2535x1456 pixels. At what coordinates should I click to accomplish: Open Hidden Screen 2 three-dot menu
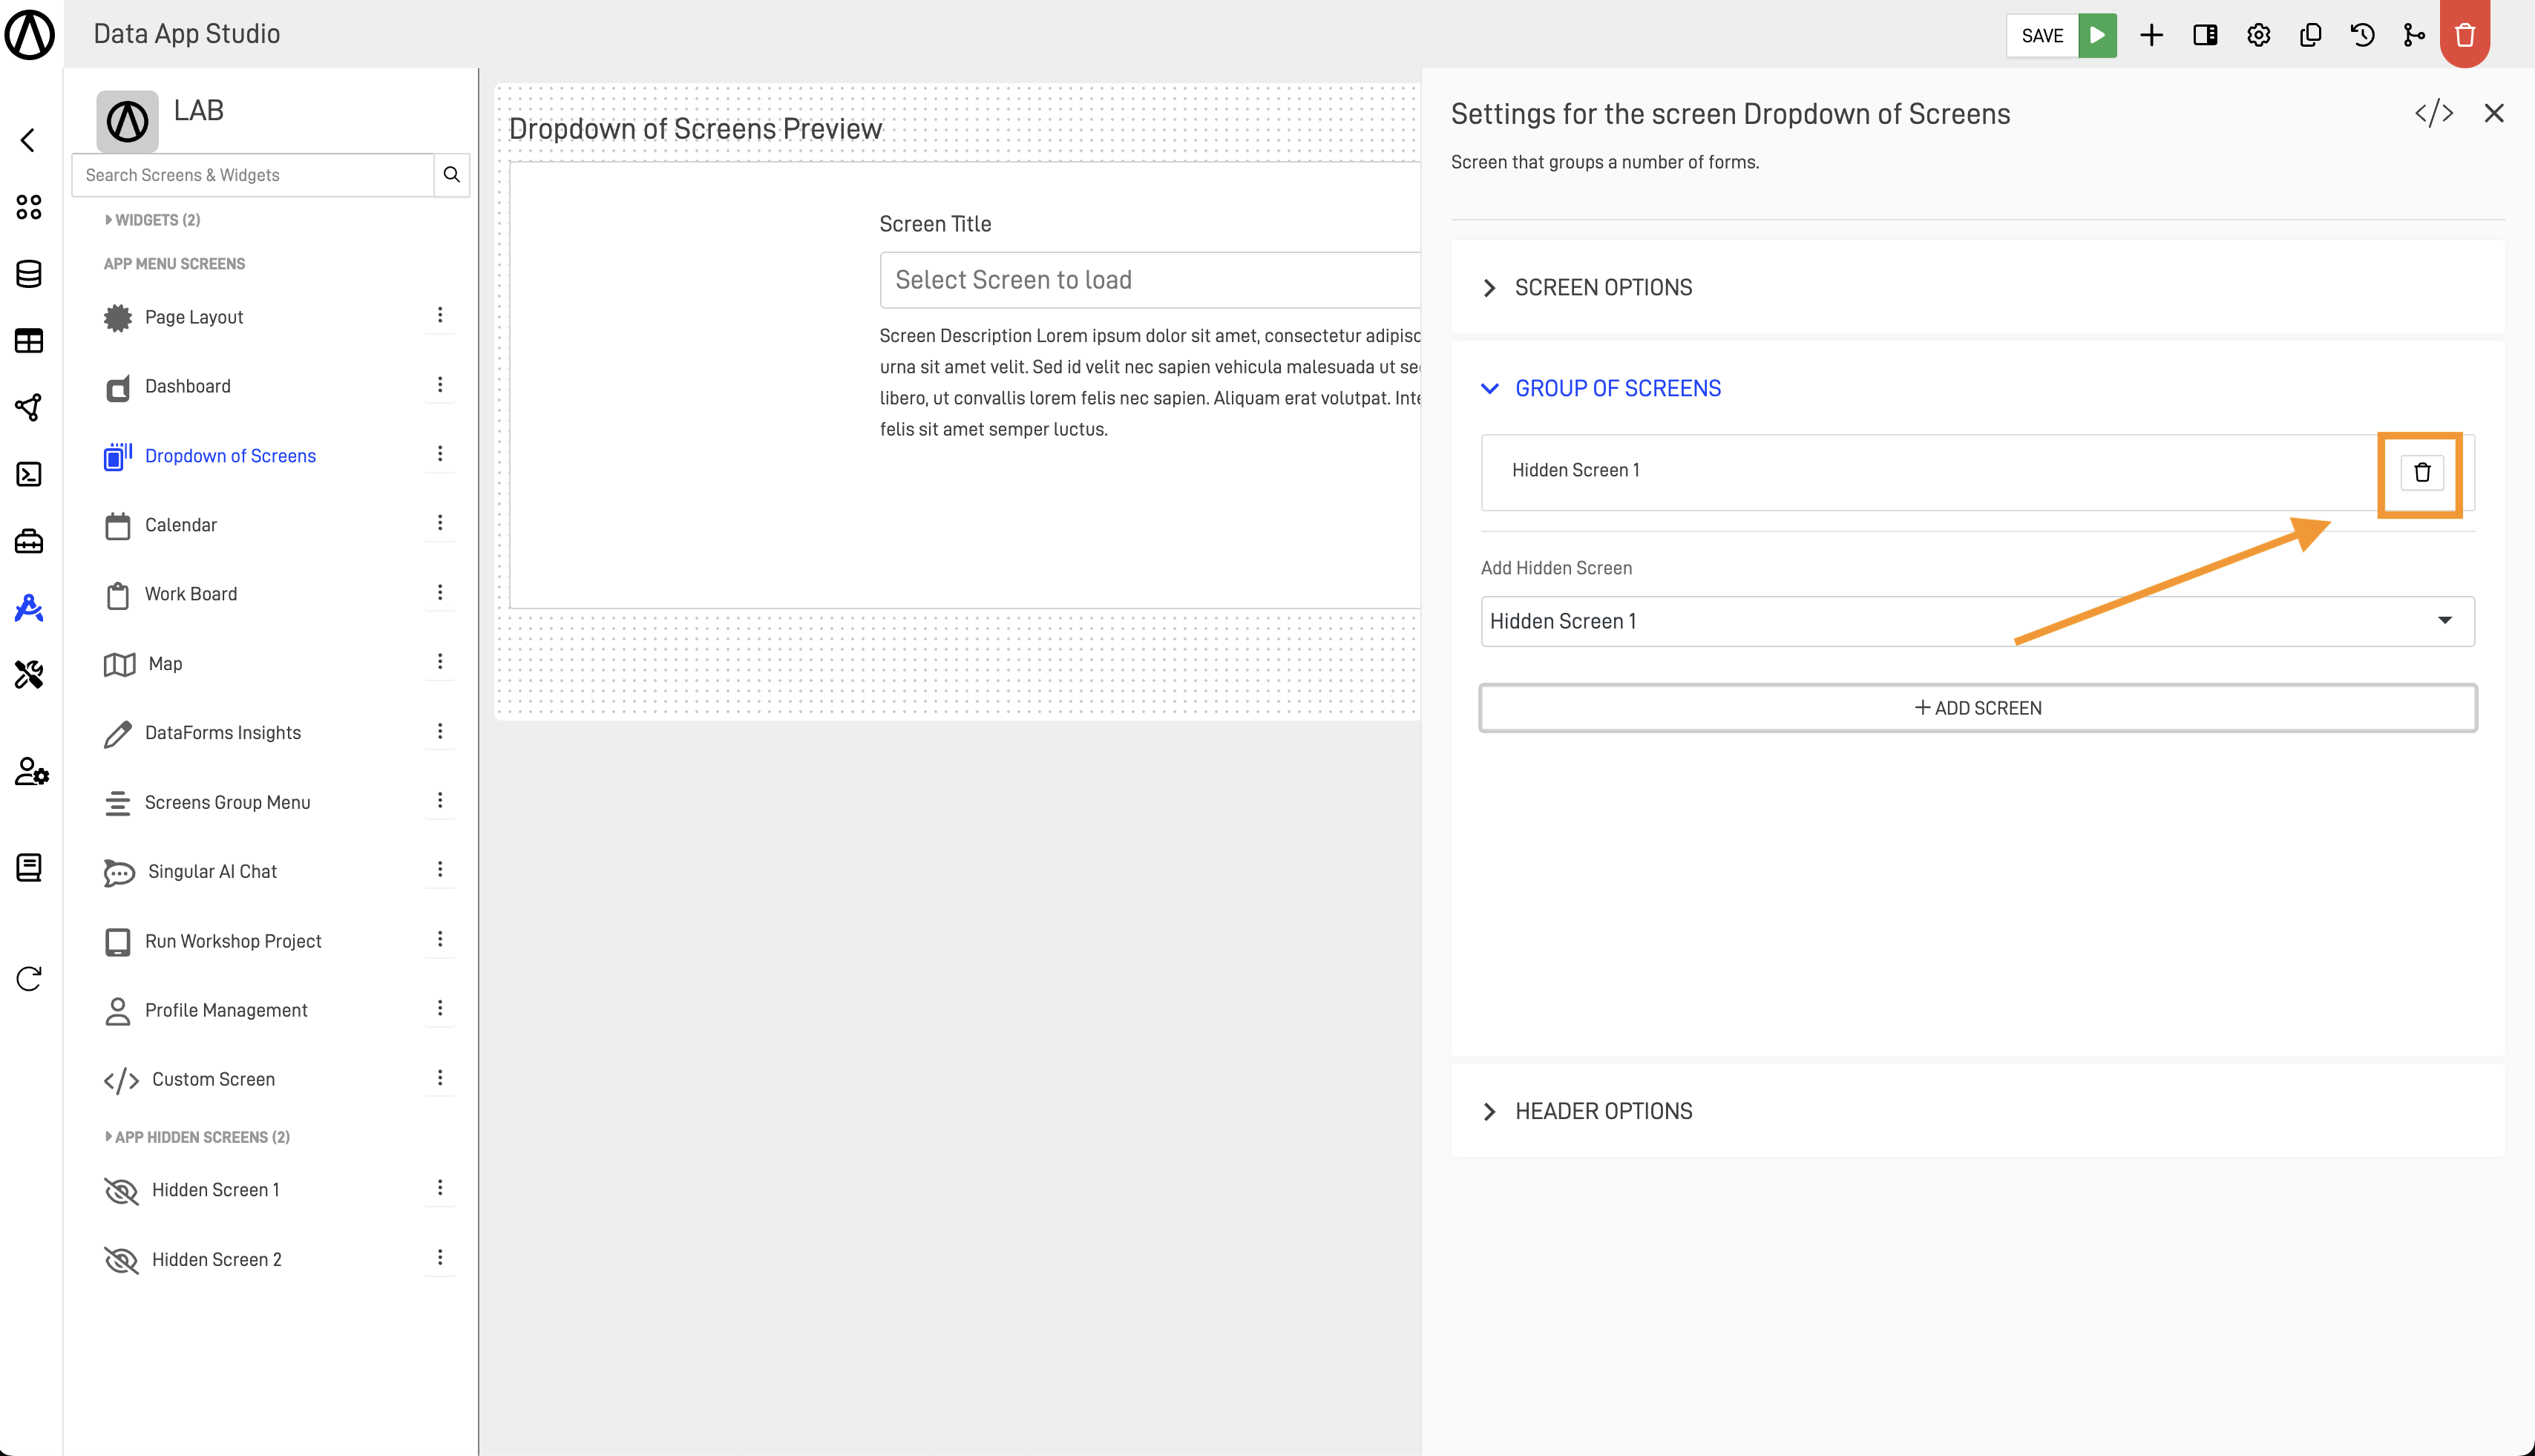[x=440, y=1258]
